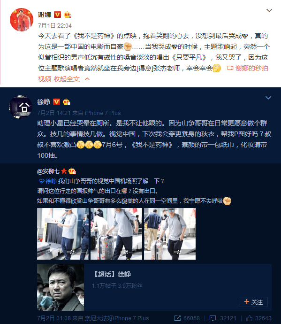
Task: Expand options arrow on 徐峥's post
Action: click(x=268, y=98)
